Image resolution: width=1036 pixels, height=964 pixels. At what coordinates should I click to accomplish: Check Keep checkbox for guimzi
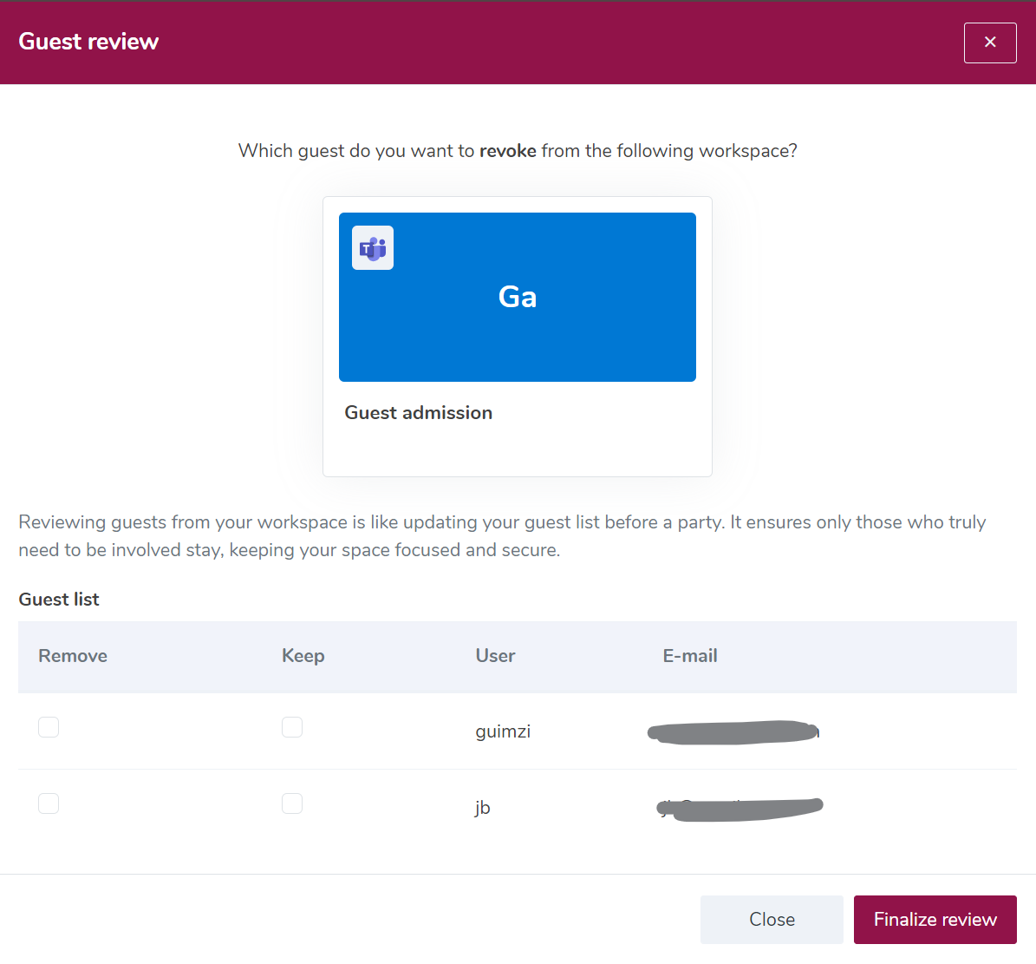click(292, 727)
